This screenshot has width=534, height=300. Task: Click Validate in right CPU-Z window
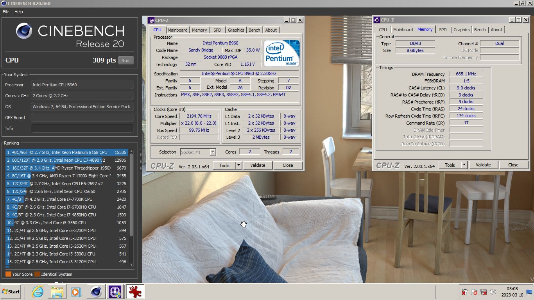tap(483, 165)
